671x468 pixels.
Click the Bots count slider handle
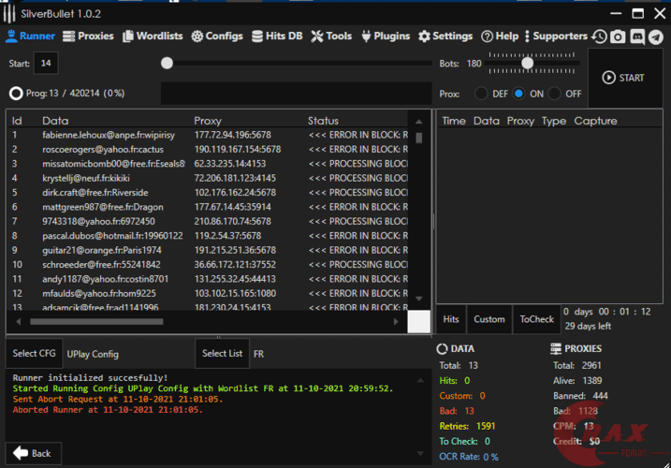point(528,63)
